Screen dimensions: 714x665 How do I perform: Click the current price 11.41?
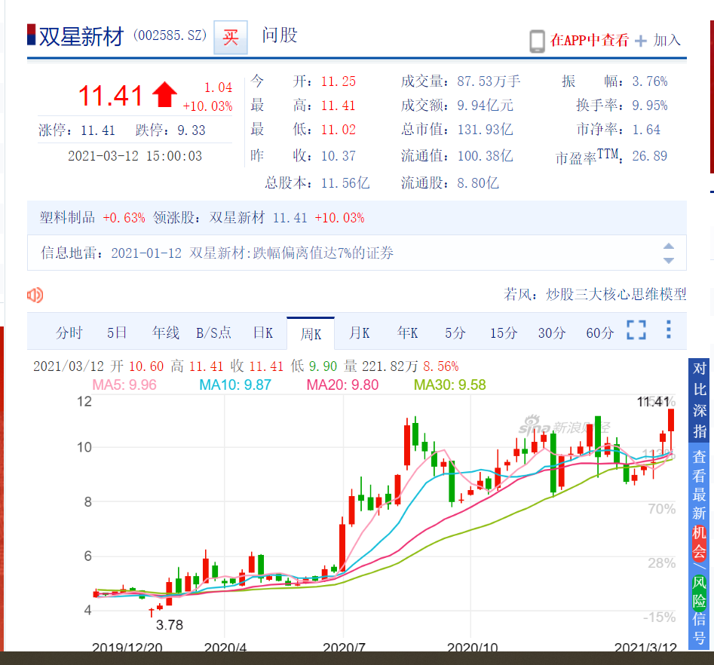click(111, 96)
